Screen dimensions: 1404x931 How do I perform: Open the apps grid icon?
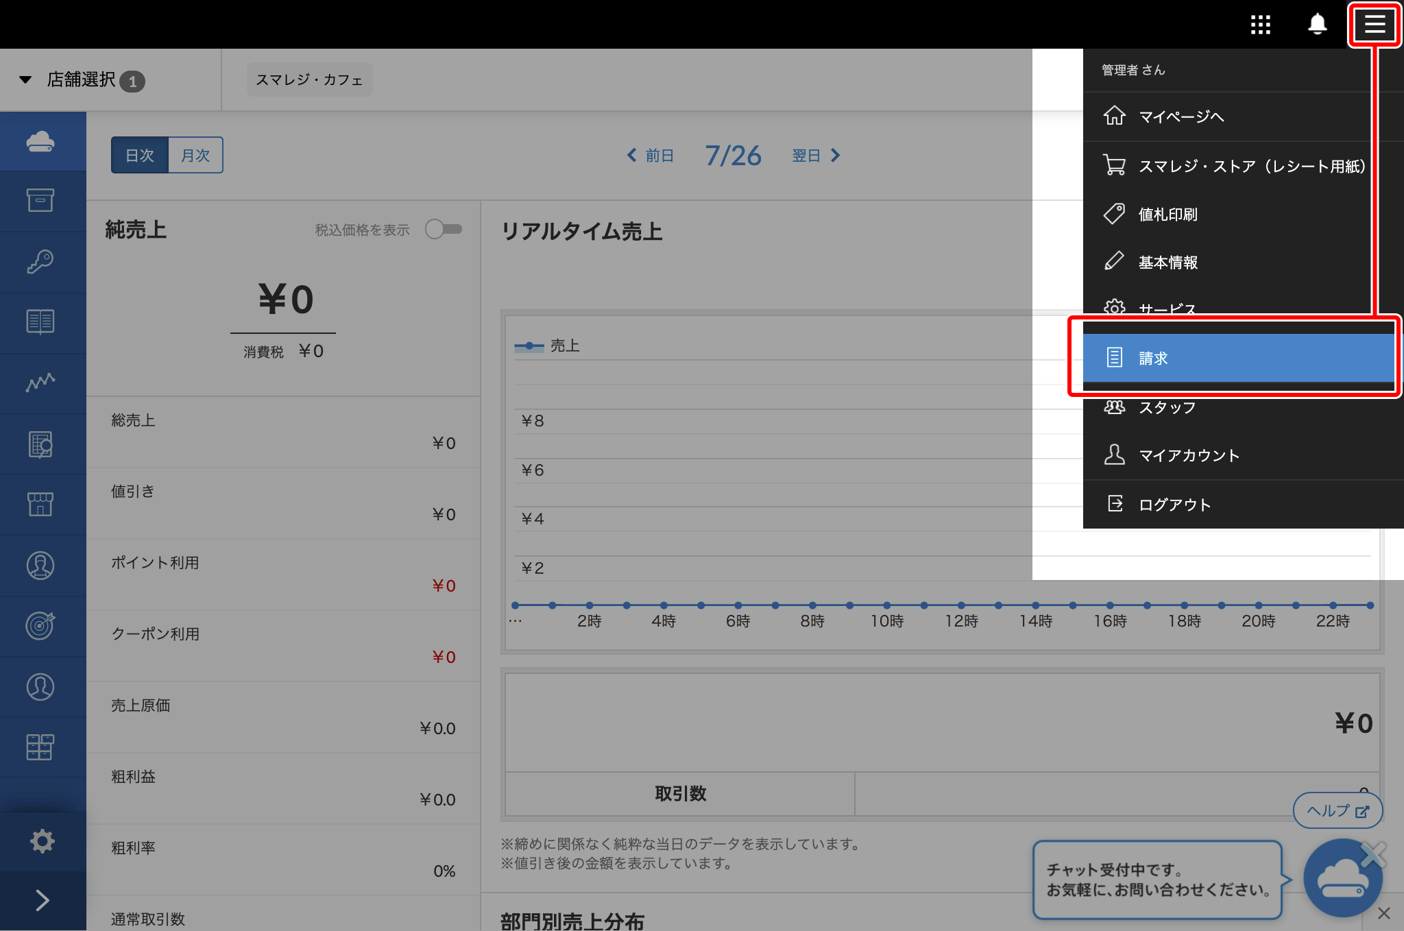pos(1260,25)
